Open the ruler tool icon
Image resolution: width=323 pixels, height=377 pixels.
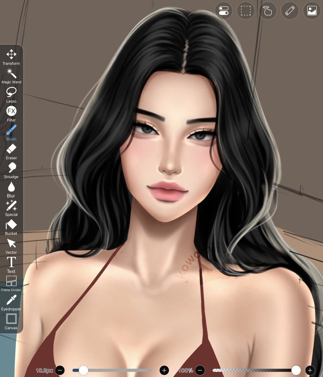pos(290,10)
